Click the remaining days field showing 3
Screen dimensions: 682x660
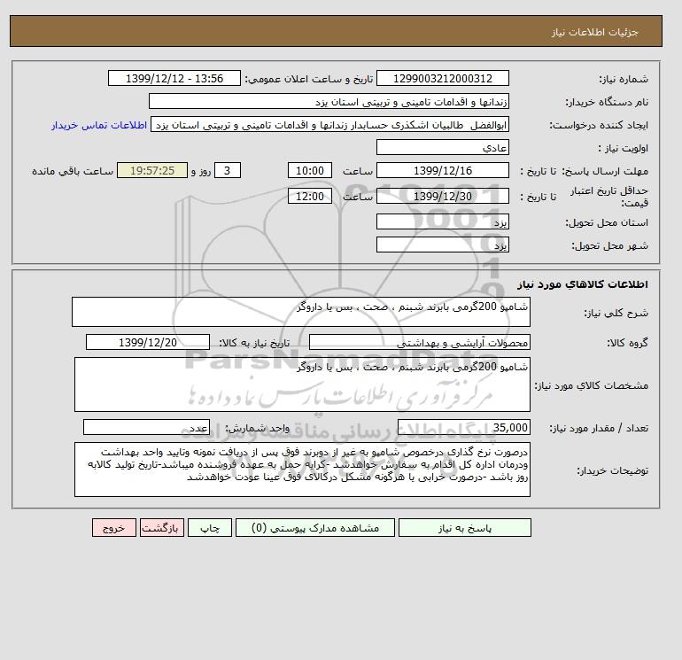tap(227, 171)
